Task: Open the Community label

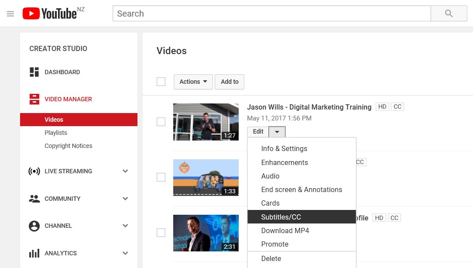Action: click(62, 199)
